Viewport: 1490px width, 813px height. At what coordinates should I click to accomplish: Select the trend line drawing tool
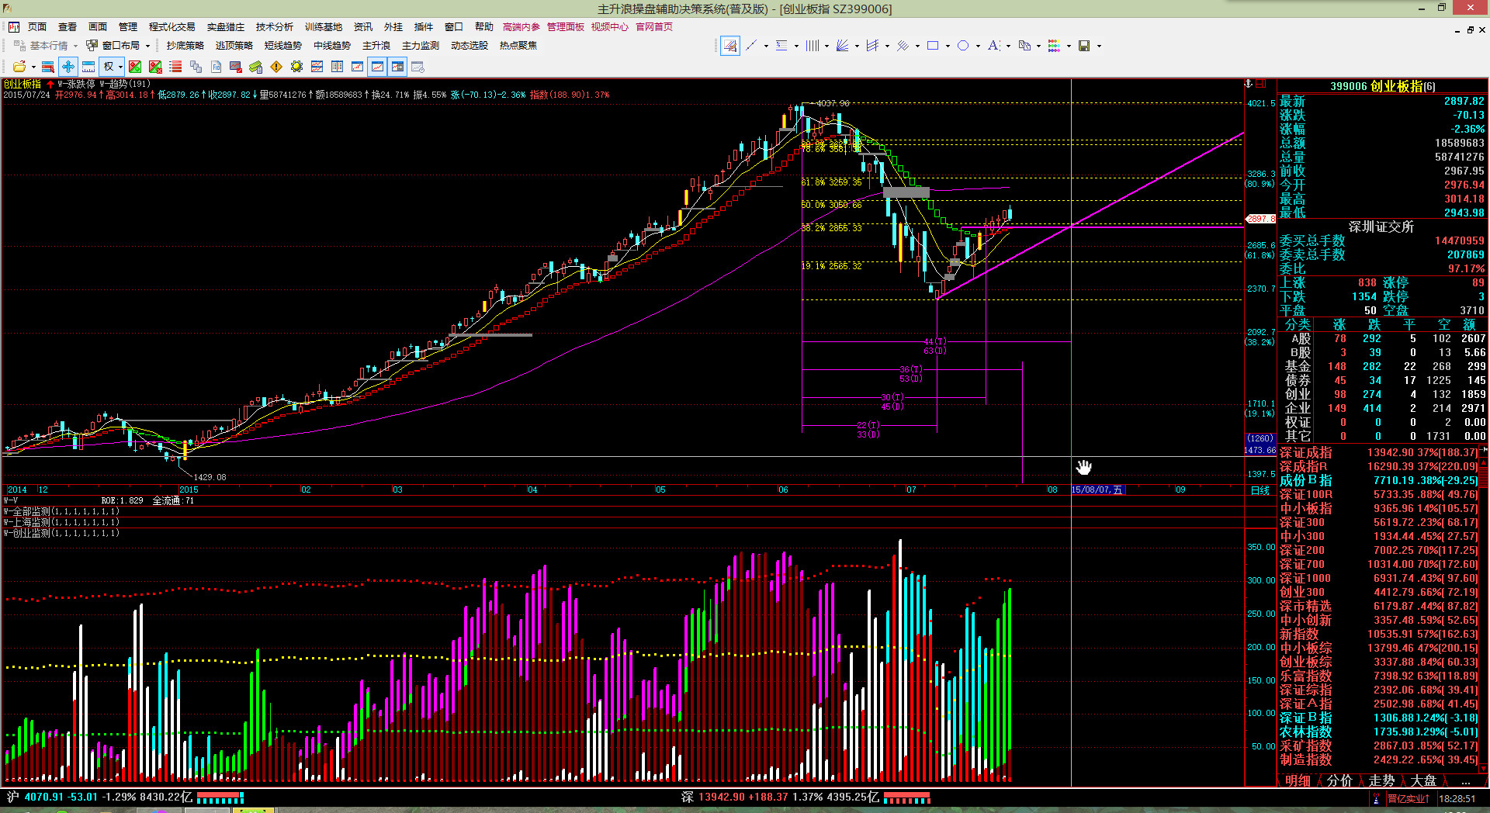[x=750, y=46]
